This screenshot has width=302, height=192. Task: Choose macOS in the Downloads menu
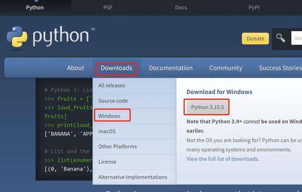coord(134,131)
